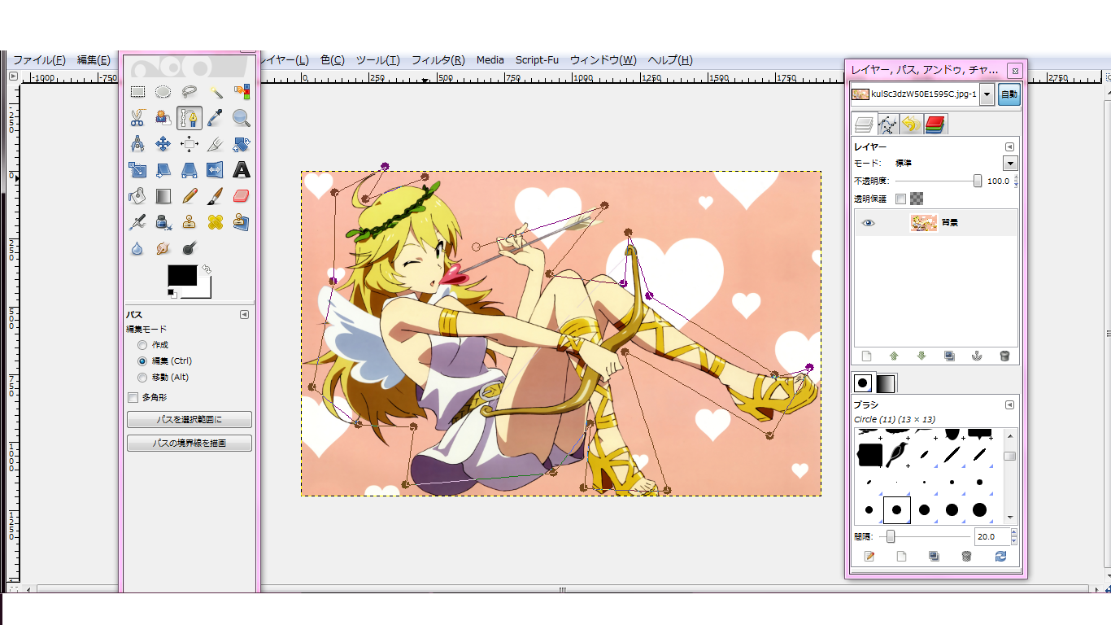Viewport: 1111px width, 625px height.
Task: Select the Move tool
Action: tap(163, 144)
